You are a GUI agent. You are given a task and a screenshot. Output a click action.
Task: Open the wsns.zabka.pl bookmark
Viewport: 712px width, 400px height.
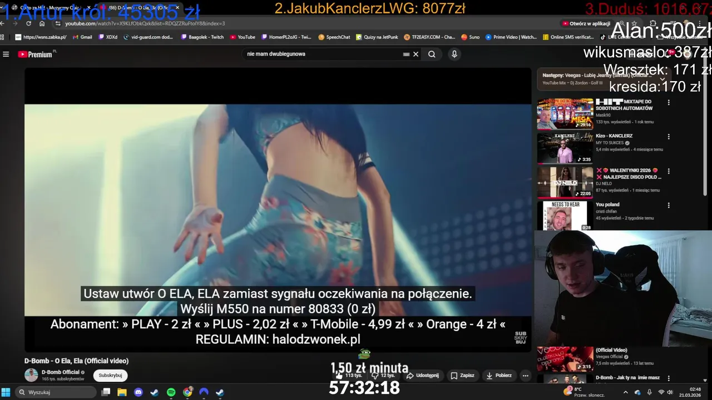point(41,37)
